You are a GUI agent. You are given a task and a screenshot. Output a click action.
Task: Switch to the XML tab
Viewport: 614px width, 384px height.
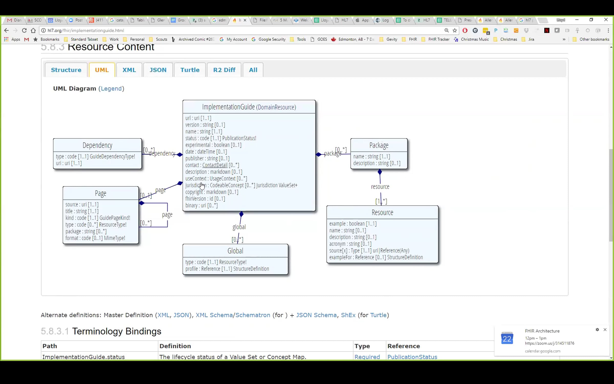click(x=129, y=70)
